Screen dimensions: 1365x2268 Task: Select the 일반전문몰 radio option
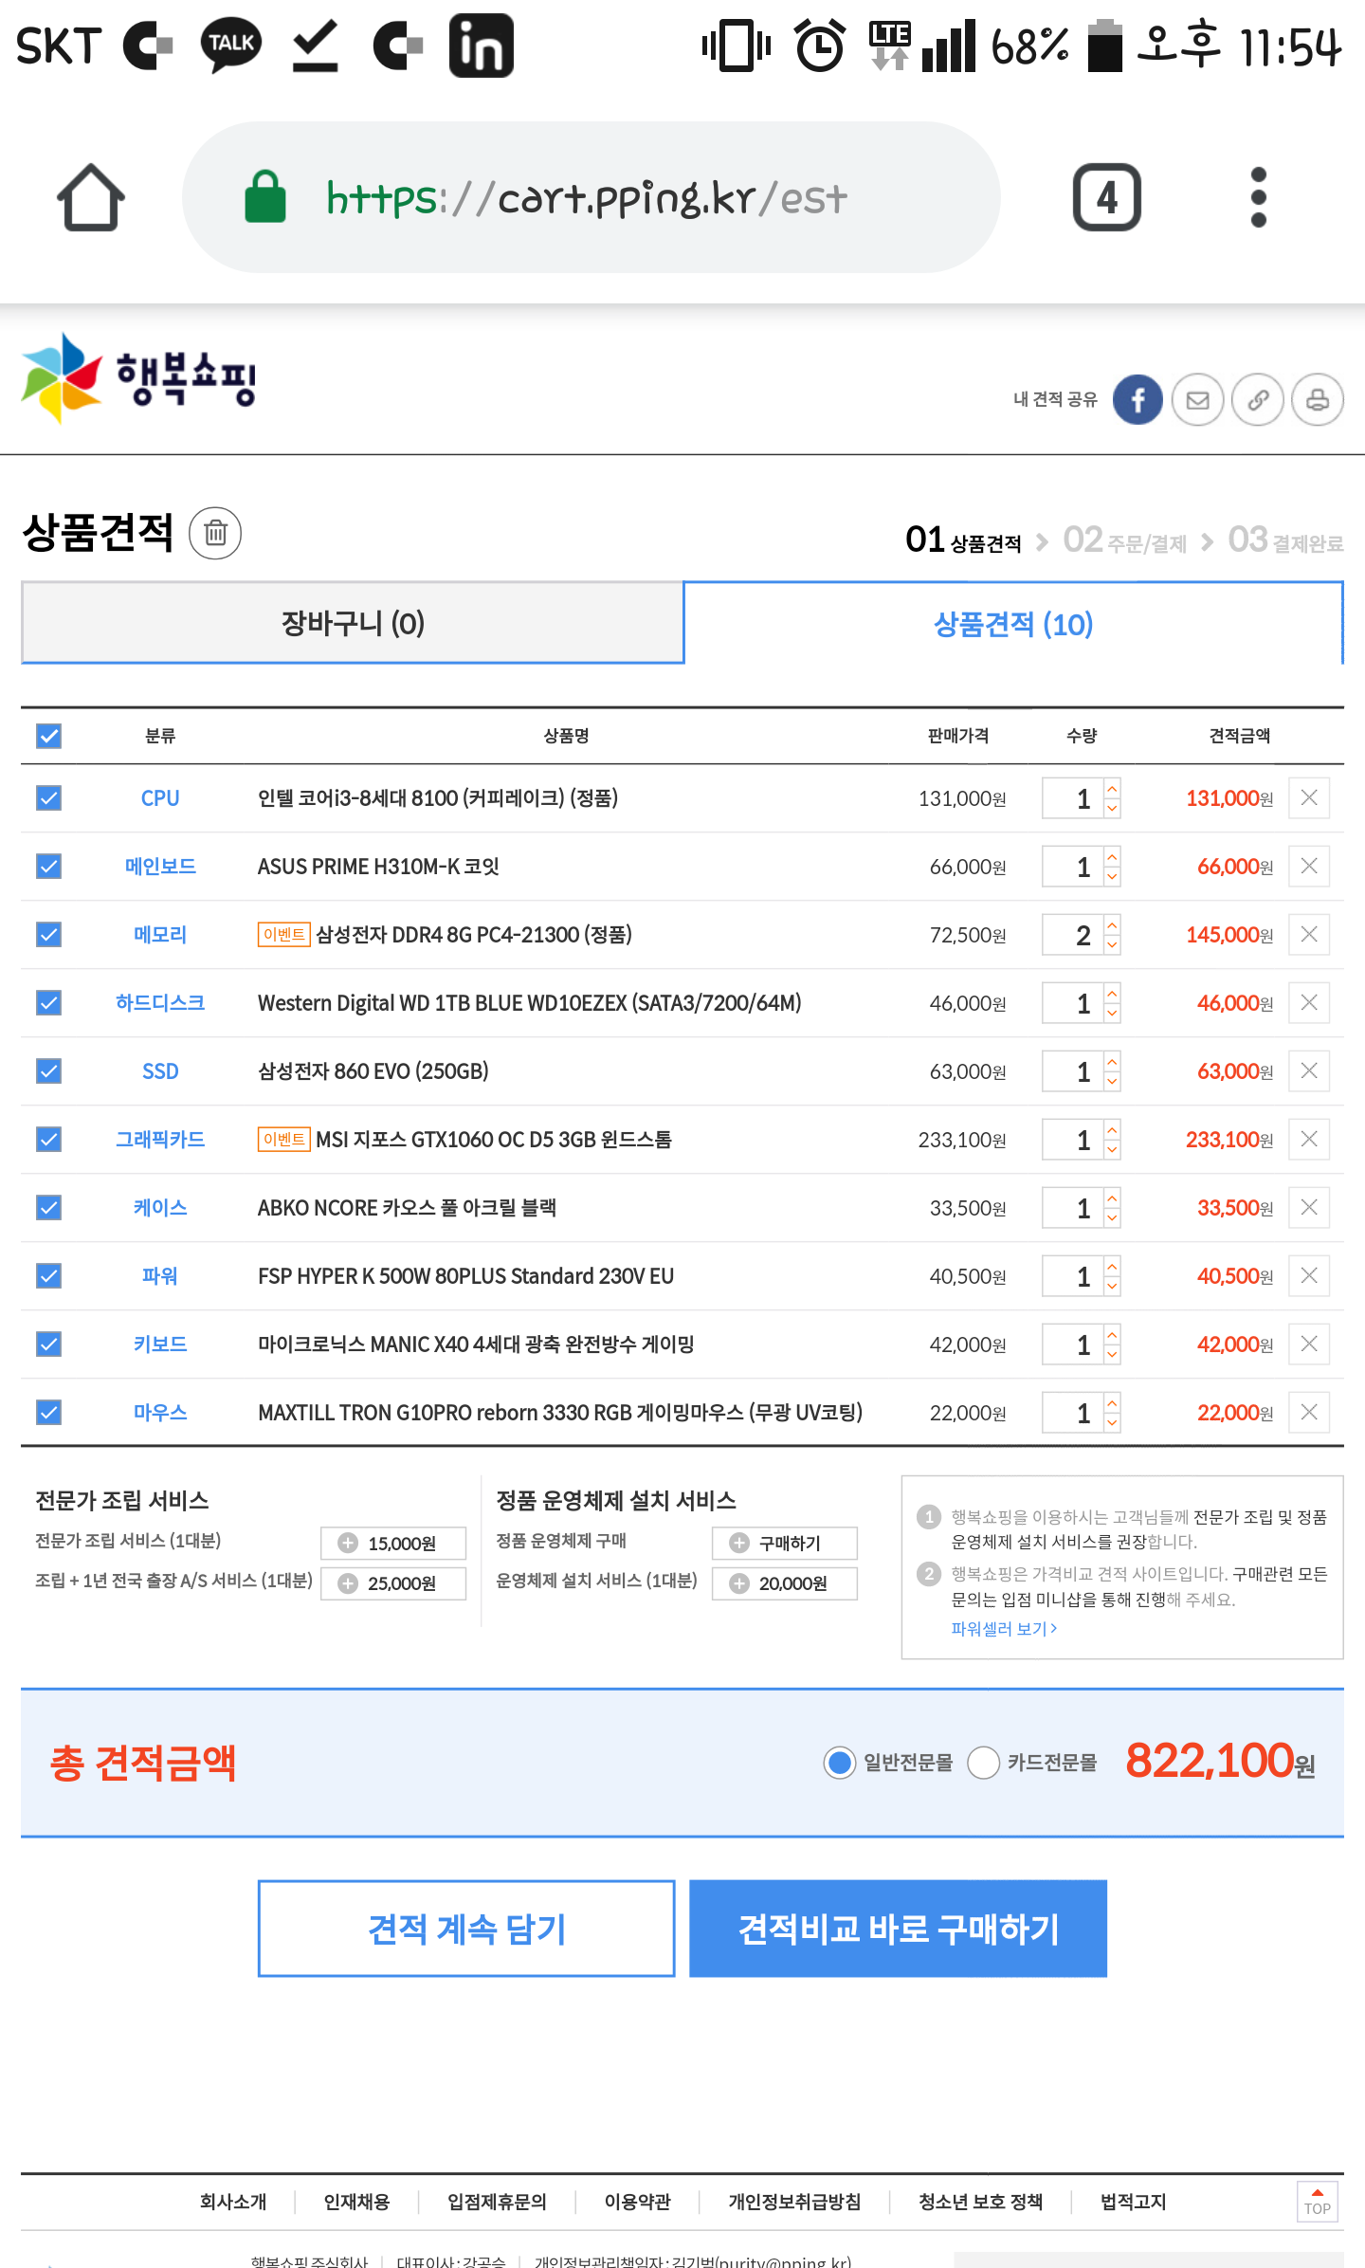[839, 1763]
